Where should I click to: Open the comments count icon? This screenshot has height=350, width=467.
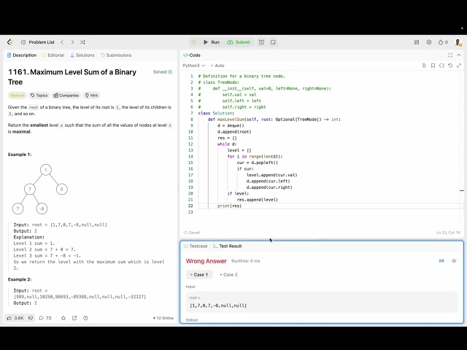(x=44, y=318)
